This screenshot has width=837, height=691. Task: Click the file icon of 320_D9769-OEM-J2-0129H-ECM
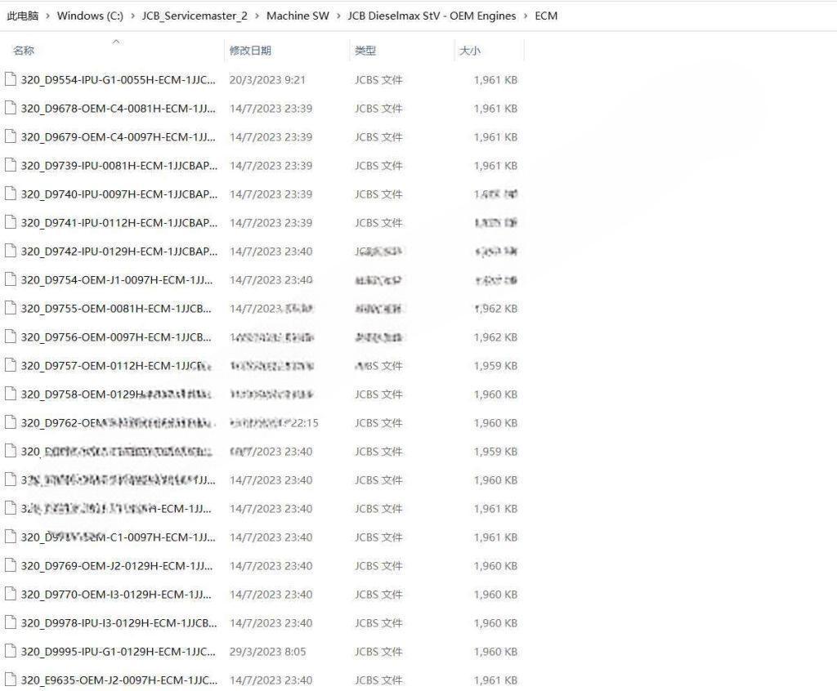[x=11, y=565]
